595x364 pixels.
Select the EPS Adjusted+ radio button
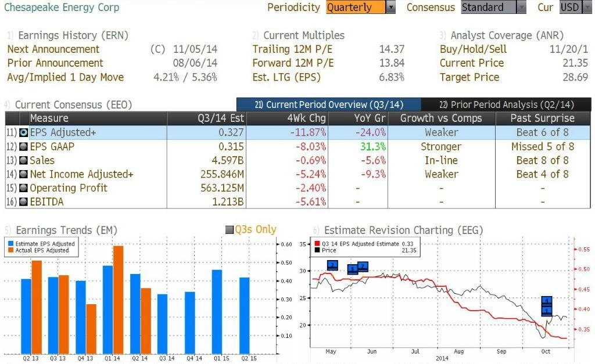coord(23,132)
